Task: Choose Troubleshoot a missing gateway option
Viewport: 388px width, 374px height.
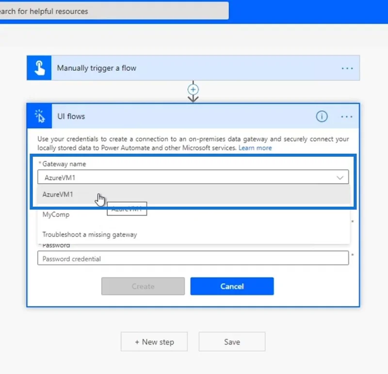Action: [194, 234]
